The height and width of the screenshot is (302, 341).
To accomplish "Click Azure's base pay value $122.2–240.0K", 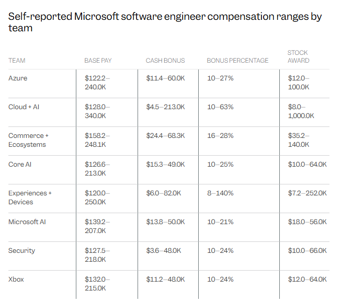I will (x=97, y=83).
